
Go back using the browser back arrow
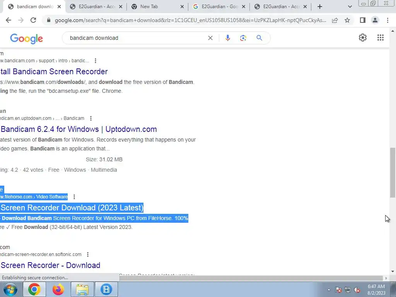[x=9, y=20]
